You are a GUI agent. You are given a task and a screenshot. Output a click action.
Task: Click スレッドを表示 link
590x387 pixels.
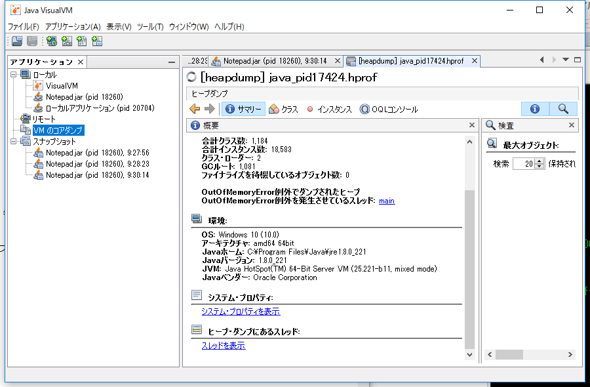click(x=224, y=345)
